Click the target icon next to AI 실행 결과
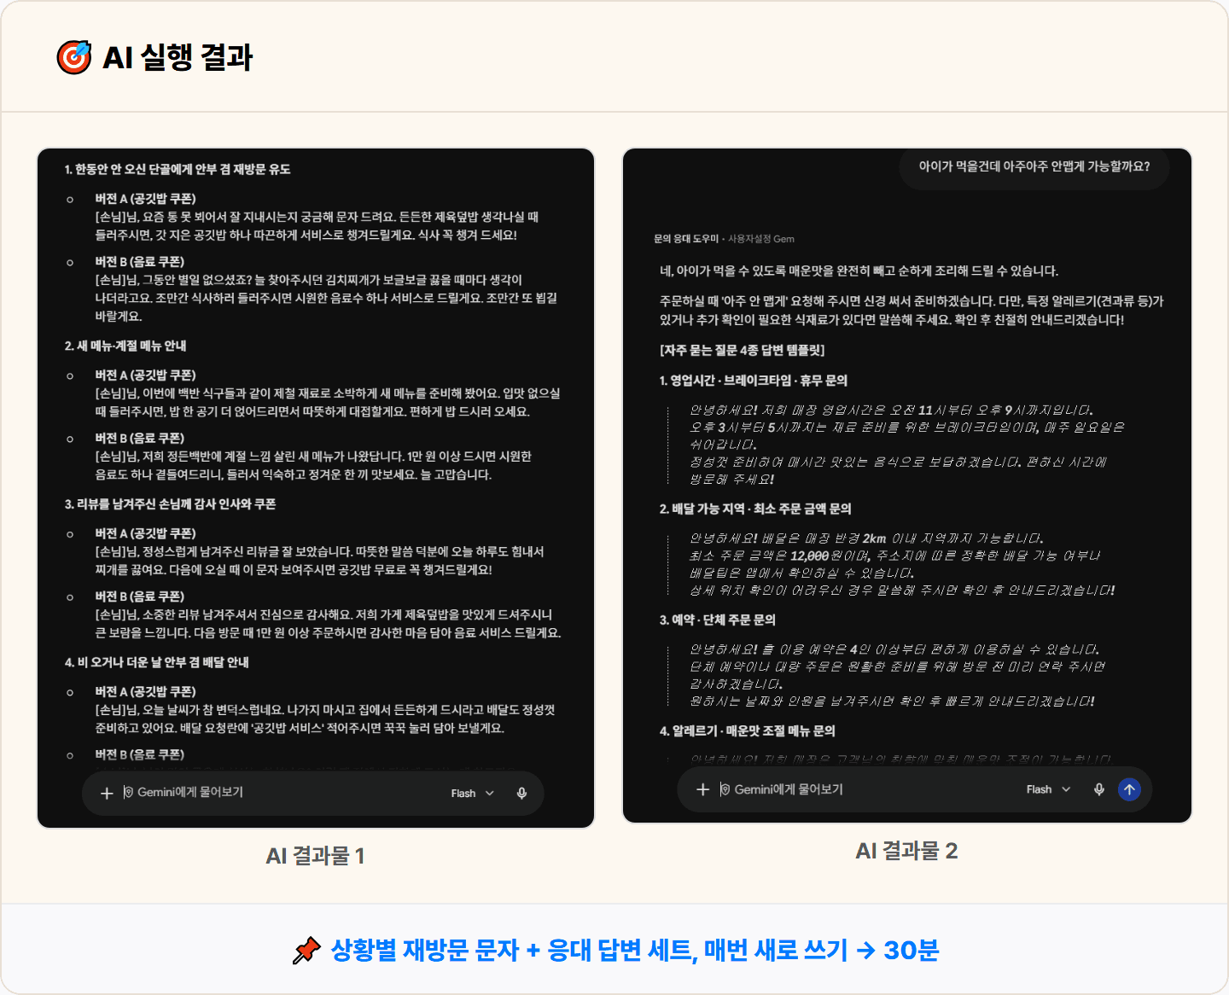 click(x=74, y=57)
